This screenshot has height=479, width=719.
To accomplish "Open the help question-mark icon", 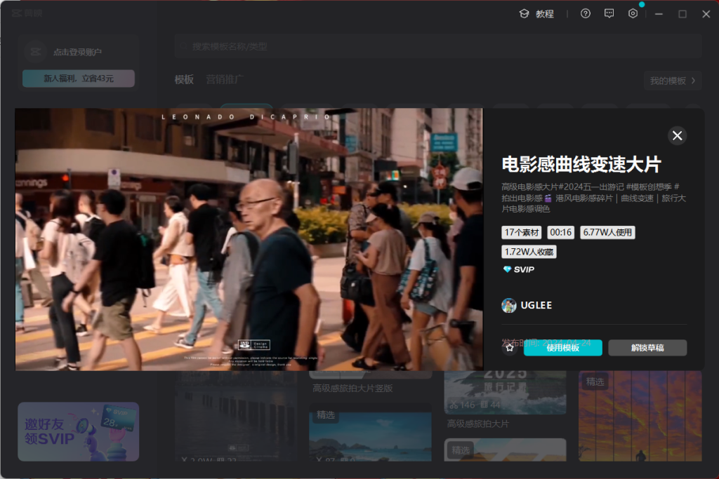I will 585,13.
